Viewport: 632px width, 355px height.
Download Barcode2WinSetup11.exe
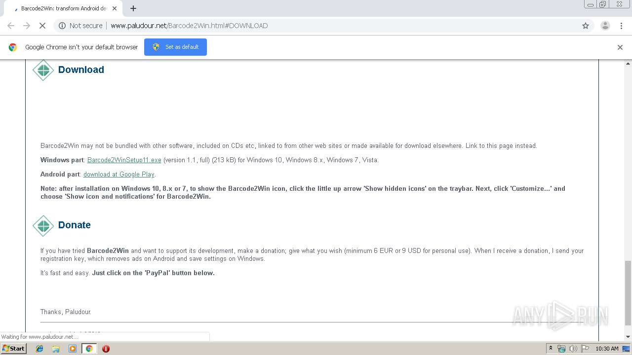pyautogui.click(x=124, y=160)
